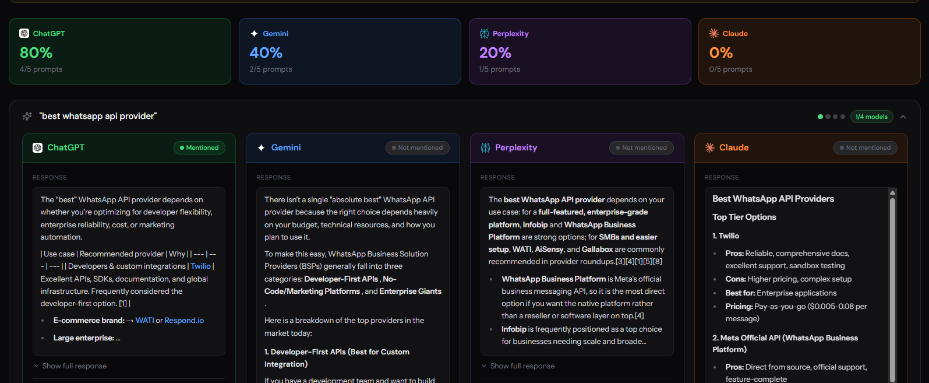Viewport: 929px width, 383px height.
Task: Open the WATI link in ChatGPT's response
Action: click(x=144, y=320)
